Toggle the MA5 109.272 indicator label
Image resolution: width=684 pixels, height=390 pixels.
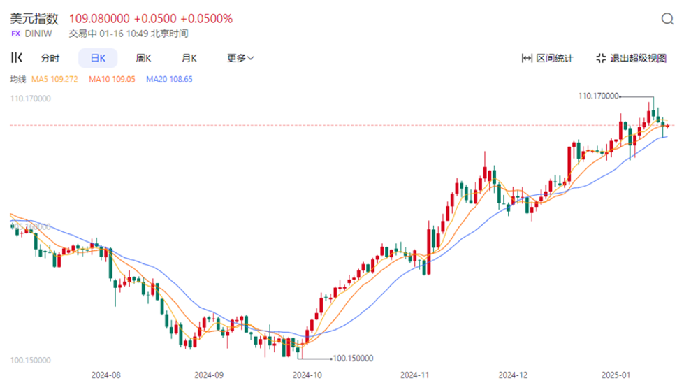[54, 80]
